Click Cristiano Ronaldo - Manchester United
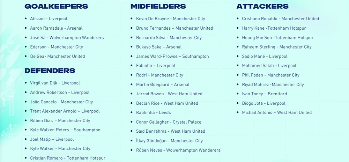The height and width of the screenshot is (162, 349). tap(281, 19)
